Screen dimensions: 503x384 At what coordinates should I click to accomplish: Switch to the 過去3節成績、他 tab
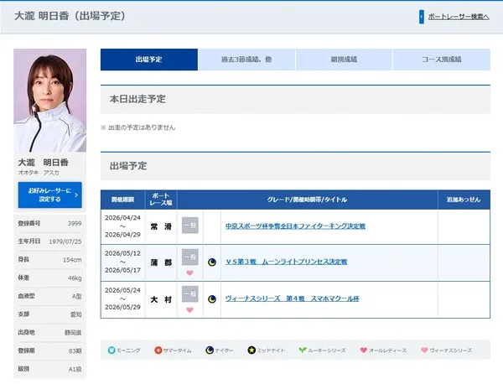click(x=246, y=60)
